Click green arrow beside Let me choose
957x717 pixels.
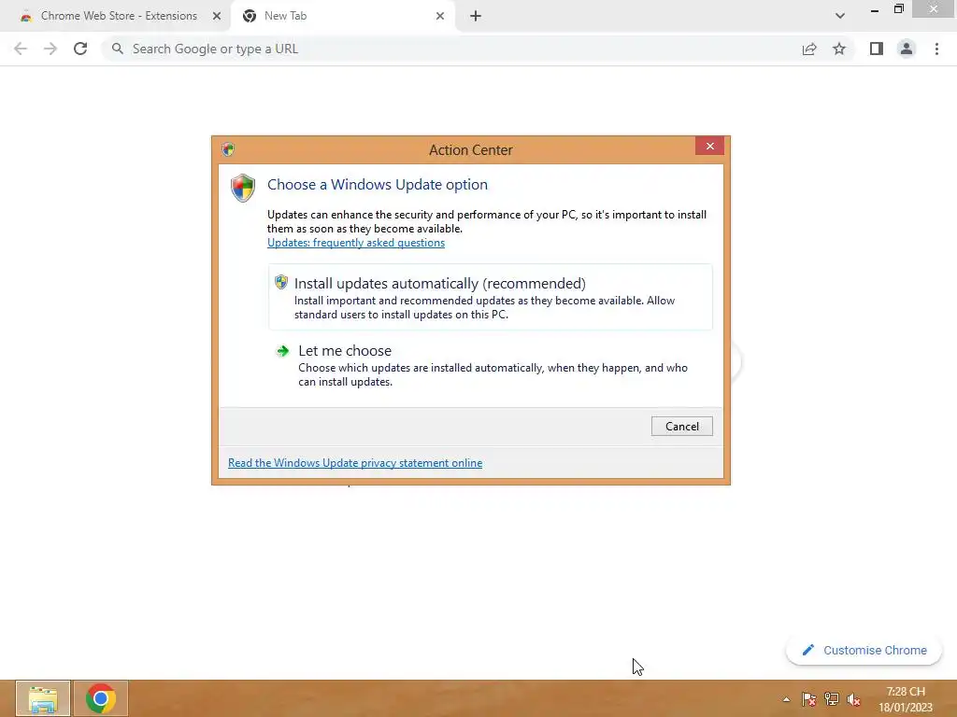(x=282, y=351)
